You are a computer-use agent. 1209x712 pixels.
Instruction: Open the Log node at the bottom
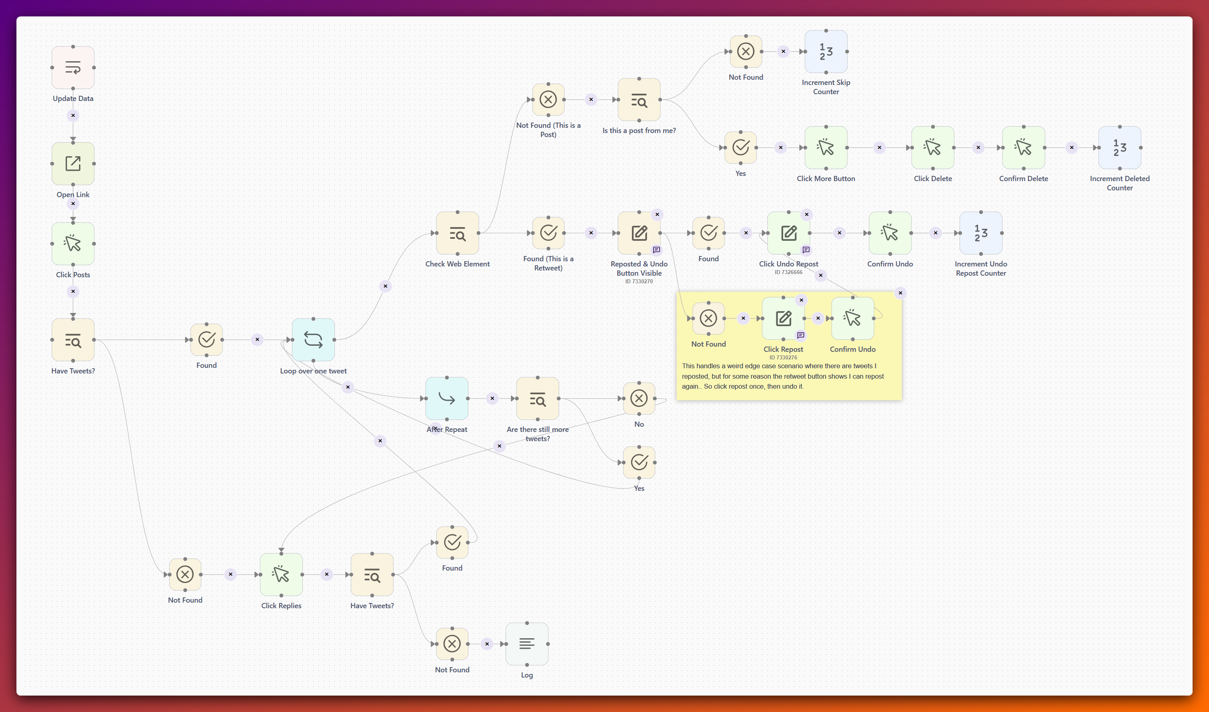(527, 644)
